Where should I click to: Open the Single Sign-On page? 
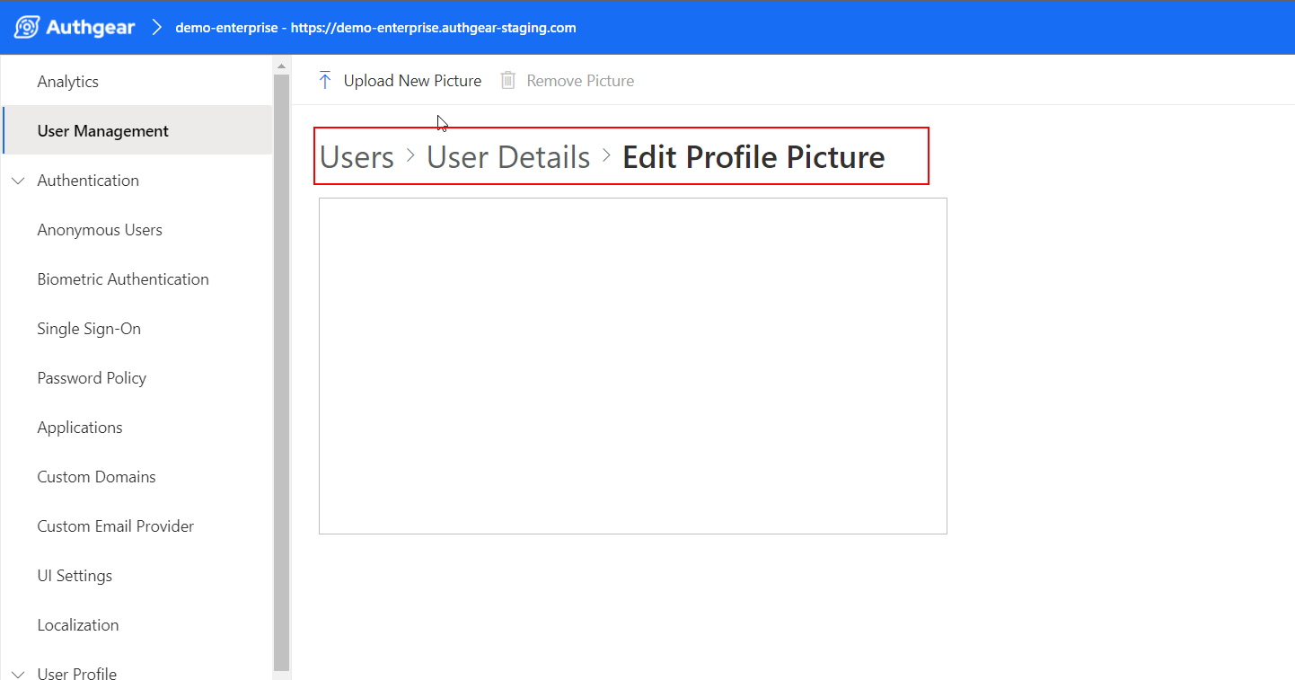click(89, 328)
